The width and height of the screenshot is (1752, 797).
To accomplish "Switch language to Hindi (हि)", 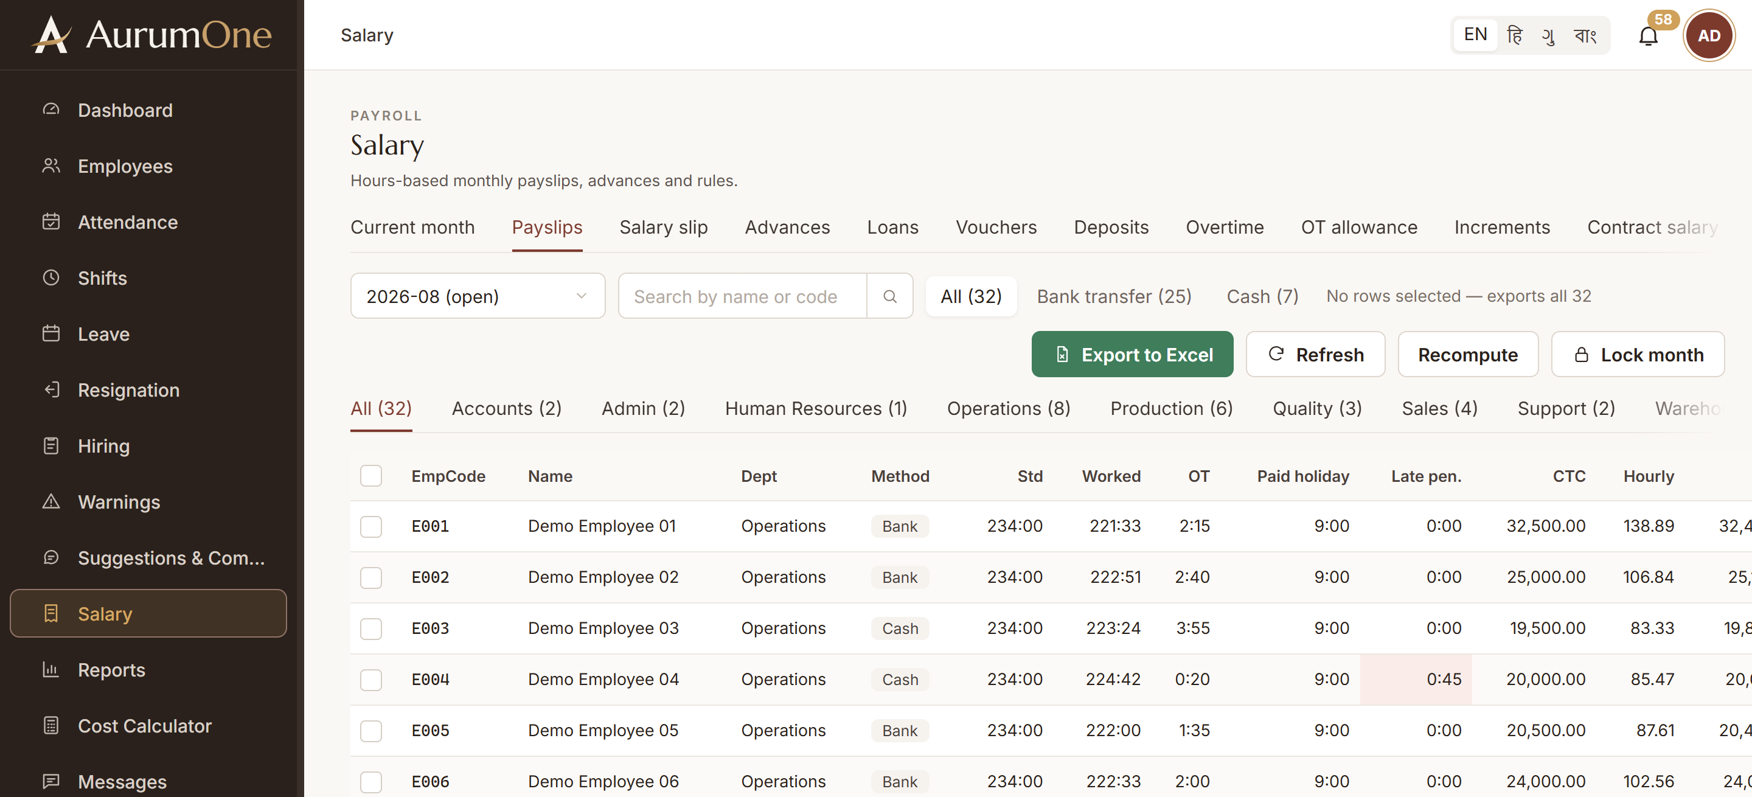I will (1515, 35).
